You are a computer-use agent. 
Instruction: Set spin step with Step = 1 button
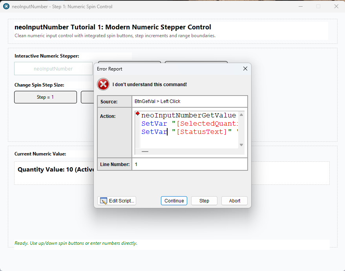46,97
